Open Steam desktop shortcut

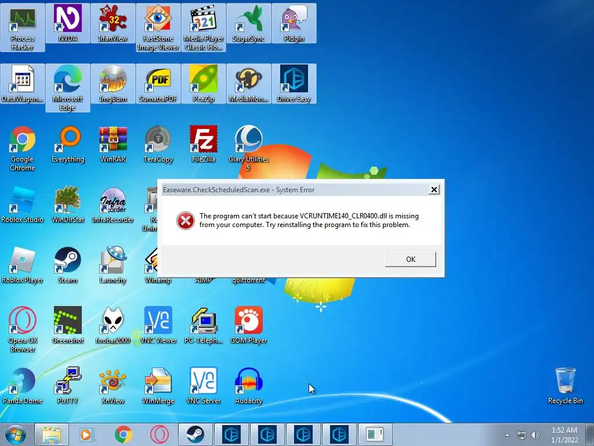tap(67, 265)
